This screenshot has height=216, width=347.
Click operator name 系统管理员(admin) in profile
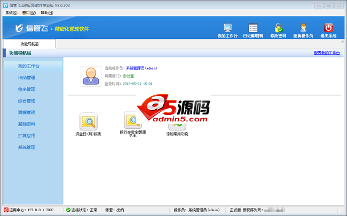pos(141,68)
